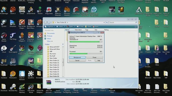Screen dimensions: 172x96
Task: Click the SND00580.AIF file progress bar
Action: tap(86, 42)
